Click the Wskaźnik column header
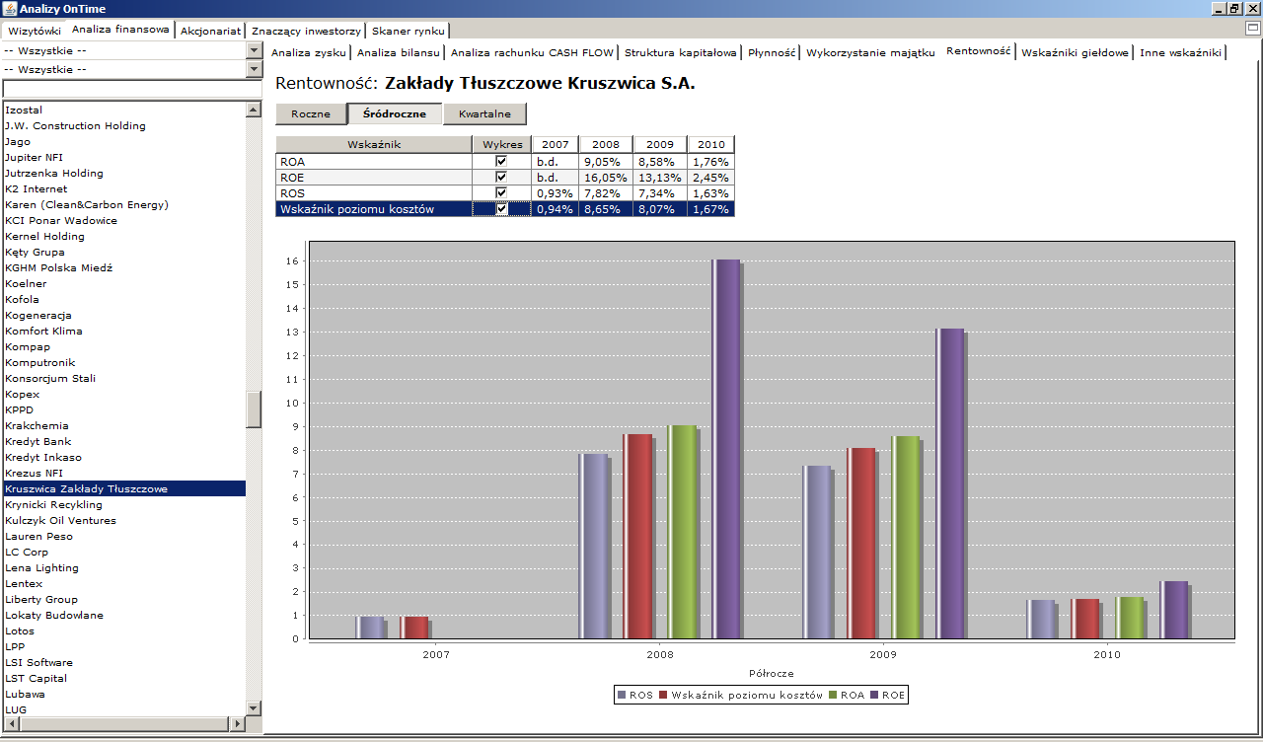The width and height of the screenshot is (1263, 742). pyautogui.click(x=374, y=144)
